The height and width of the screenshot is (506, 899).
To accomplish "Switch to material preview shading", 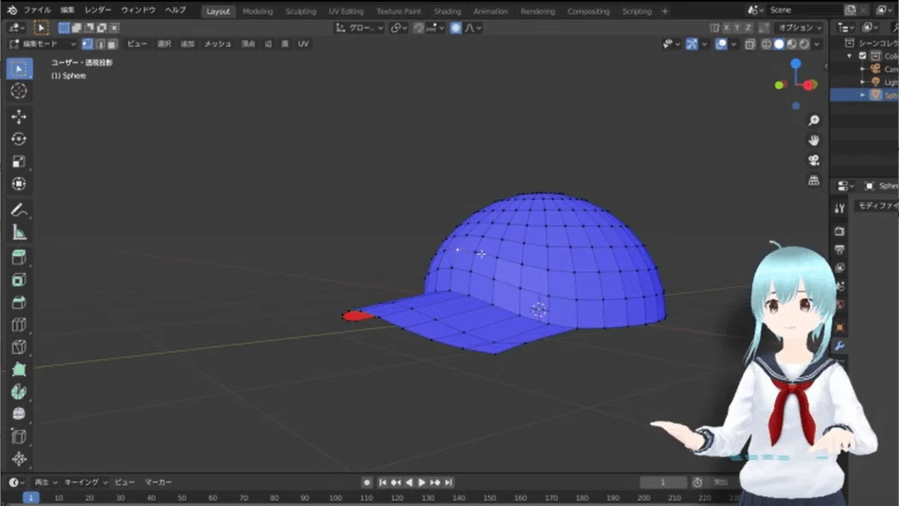I will tap(792, 44).
